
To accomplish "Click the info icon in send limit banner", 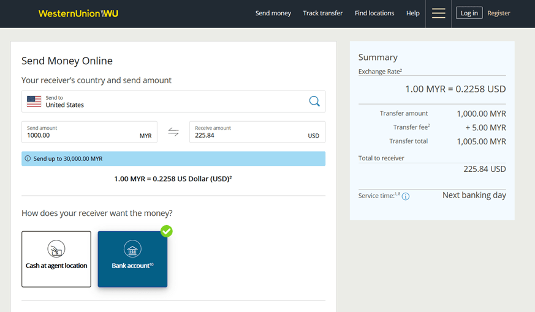I will [28, 158].
